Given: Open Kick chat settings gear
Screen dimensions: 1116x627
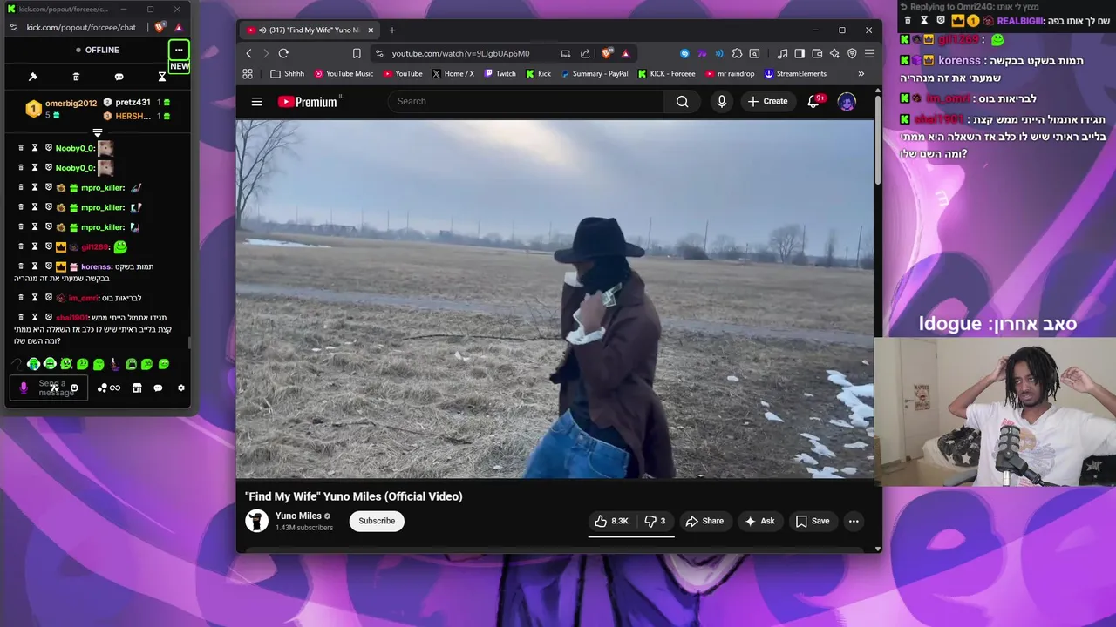Looking at the screenshot, I should (x=181, y=388).
